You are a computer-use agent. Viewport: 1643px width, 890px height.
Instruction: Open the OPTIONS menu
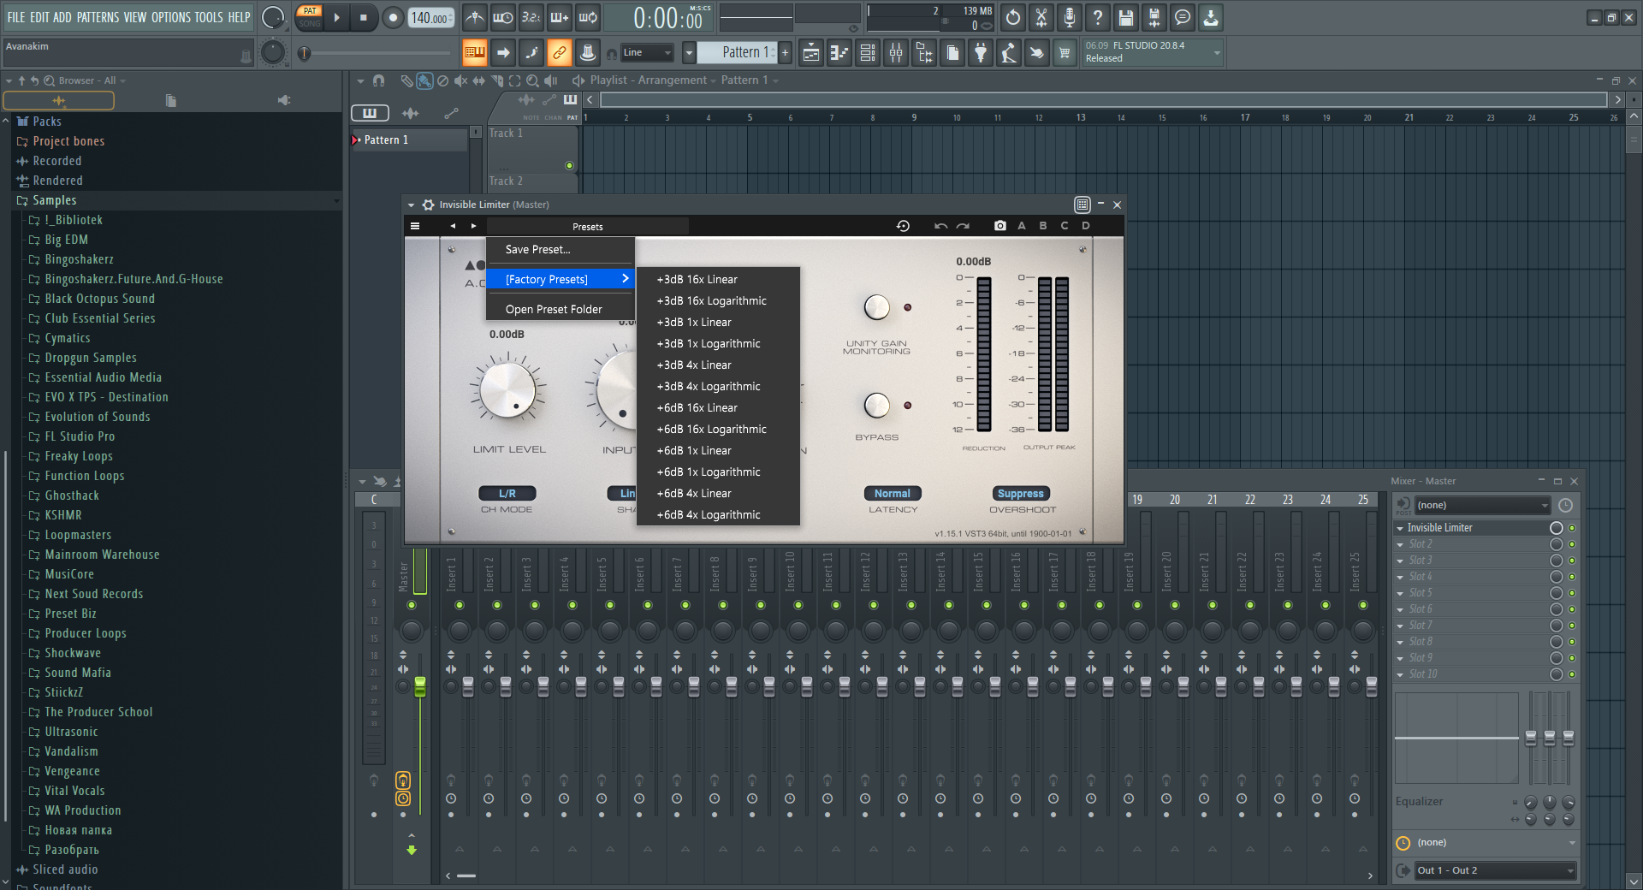click(x=171, y=17)
